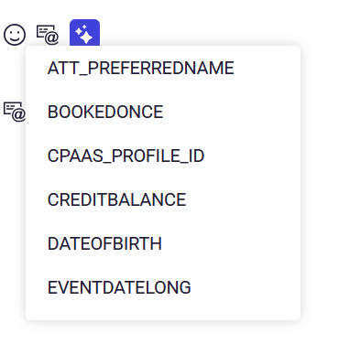Screen dimensions: 339x344
Task: Add the booked-once attribute entry
Action: (163, 112)
